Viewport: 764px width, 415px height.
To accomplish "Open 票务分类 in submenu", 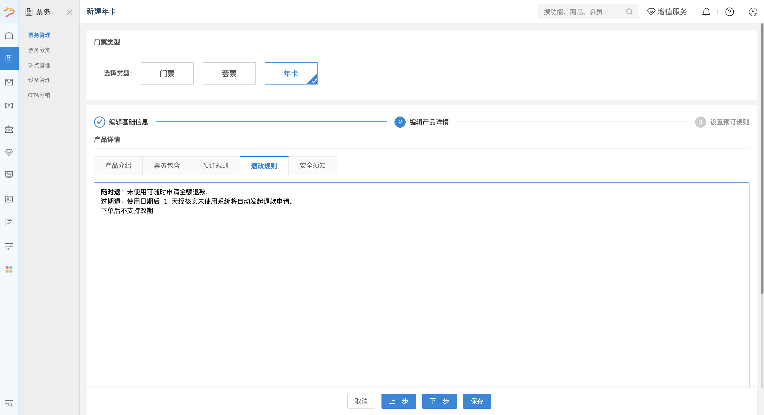I will tap(39, 50).
